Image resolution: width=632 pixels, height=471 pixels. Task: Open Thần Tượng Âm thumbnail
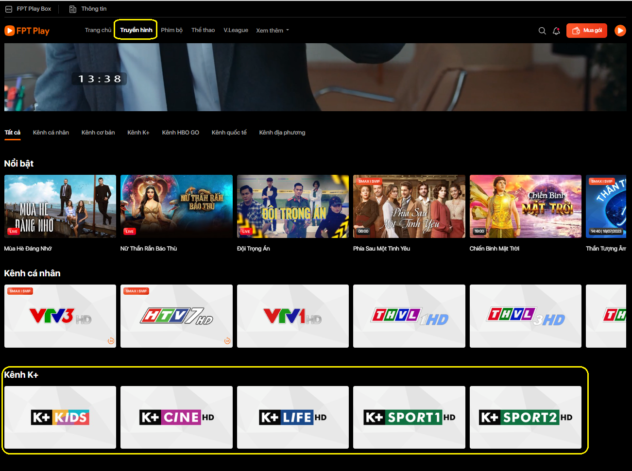click(606, 206)
